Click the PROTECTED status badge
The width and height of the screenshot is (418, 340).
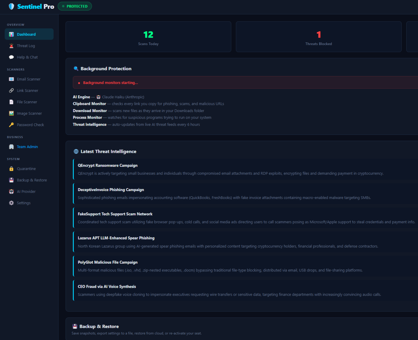pos(75,6)
